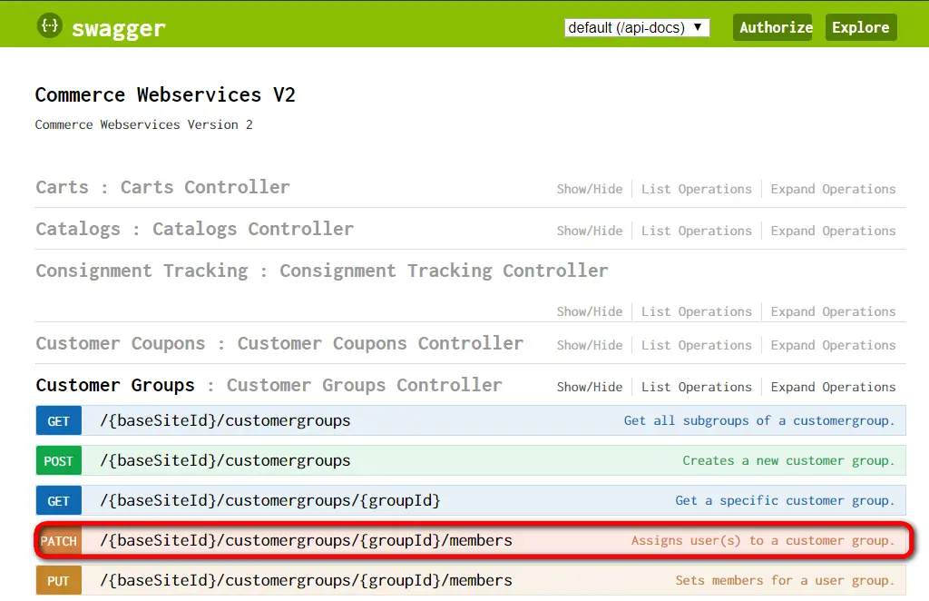Click Show/Hide for Carts
The width and height of the screenshot is (929, 601).
click(590, 189)
